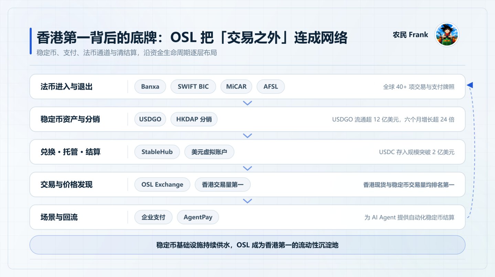Image resolution: width=495 pixels, height=277 pixels.
Task: Click the 兑换・托管・结算 row heading
Action: (71, 152)
